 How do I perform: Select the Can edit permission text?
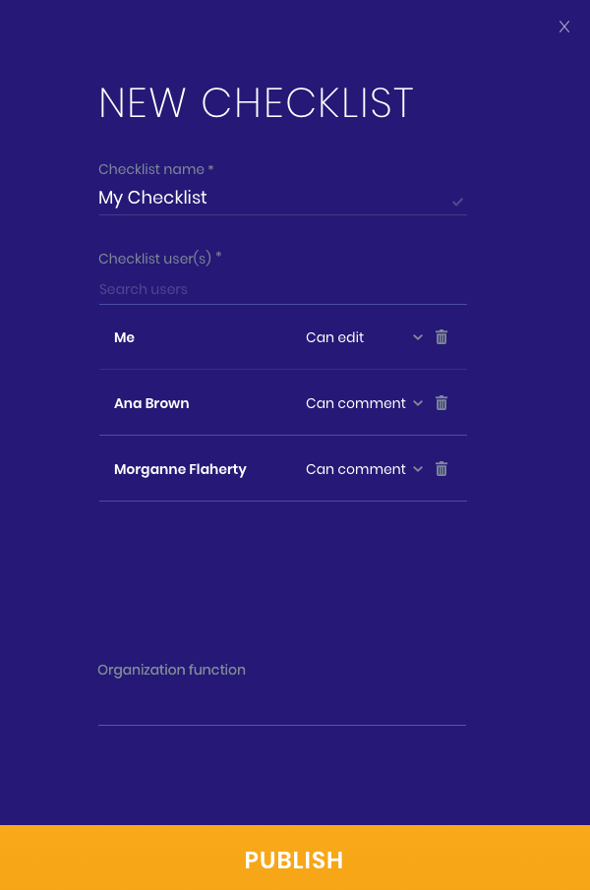pos(334,337)
